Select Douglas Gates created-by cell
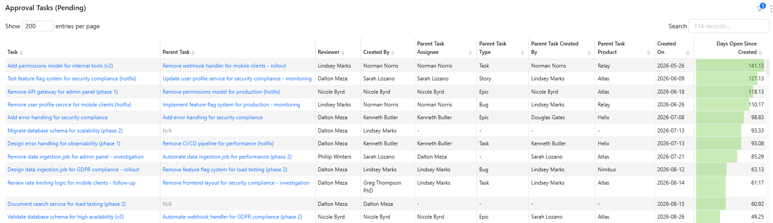773x223 pixels. [x=548, y=117]
